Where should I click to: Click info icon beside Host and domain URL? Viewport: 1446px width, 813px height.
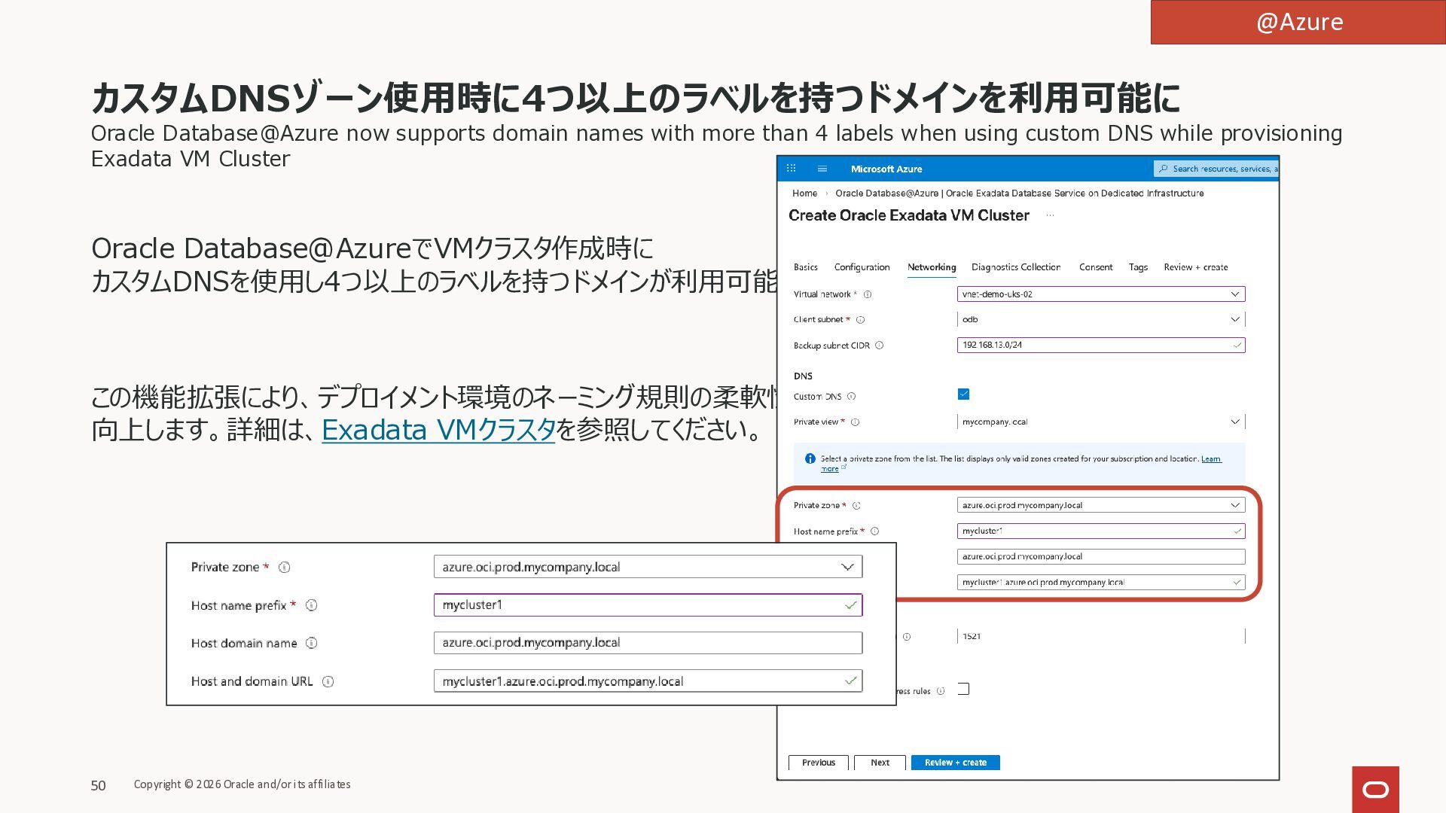(x=328, y=681)
